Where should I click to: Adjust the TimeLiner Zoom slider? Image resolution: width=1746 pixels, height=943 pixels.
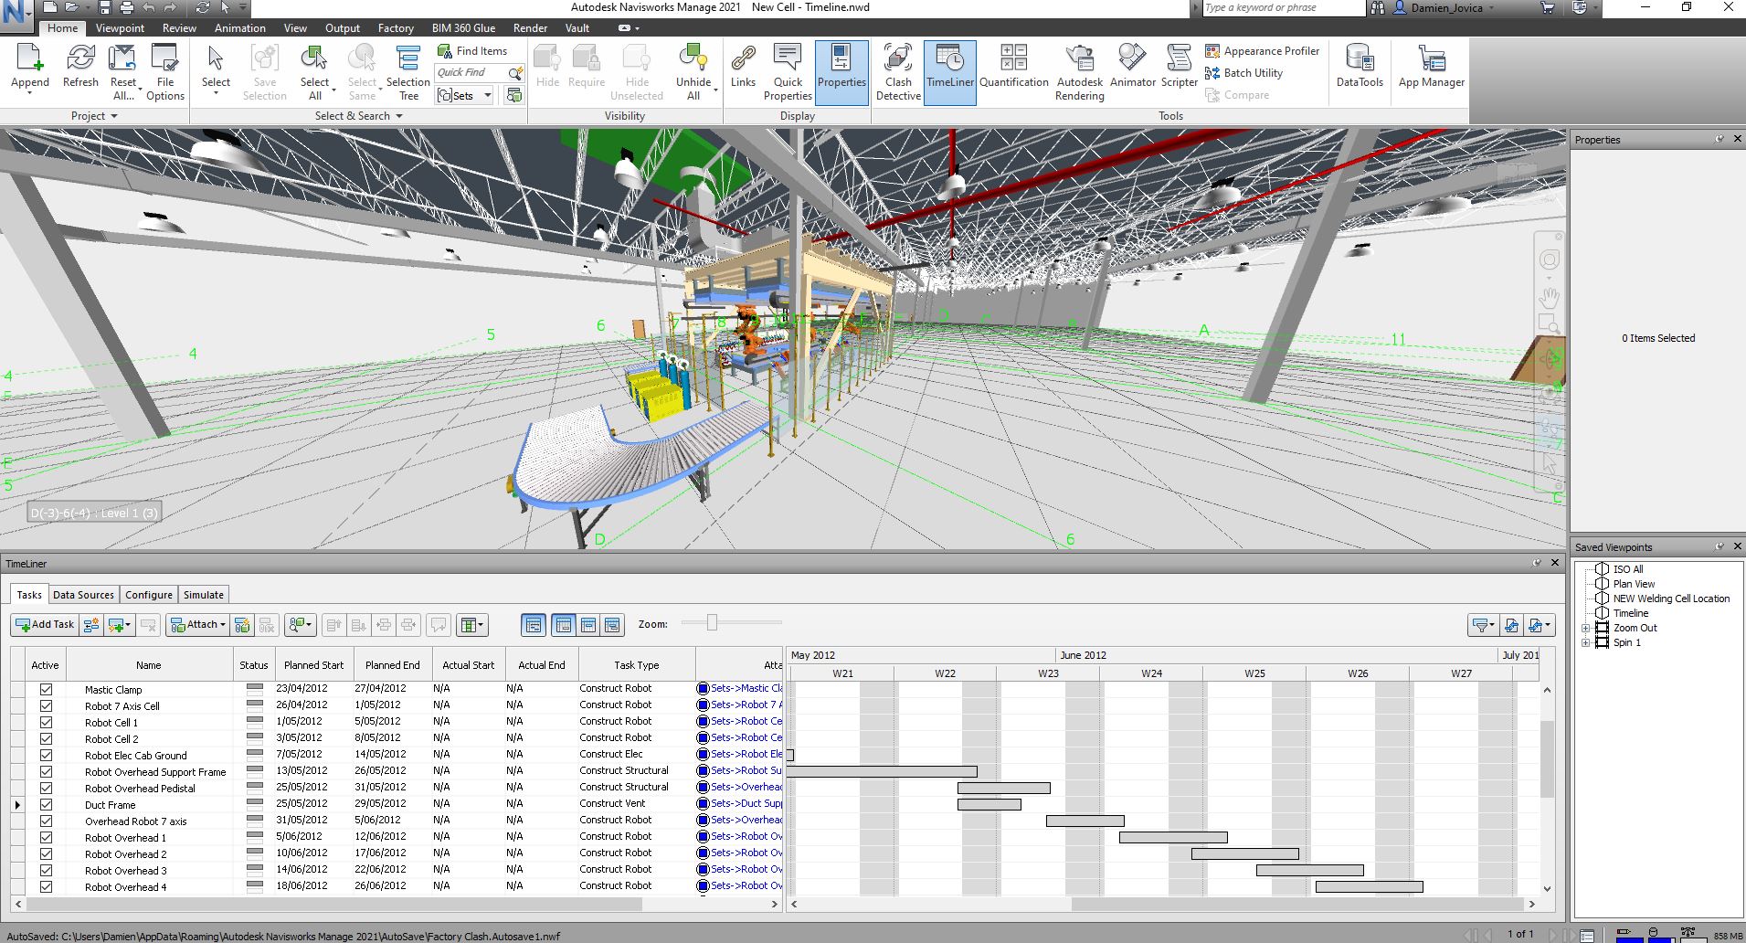[712, 623]
